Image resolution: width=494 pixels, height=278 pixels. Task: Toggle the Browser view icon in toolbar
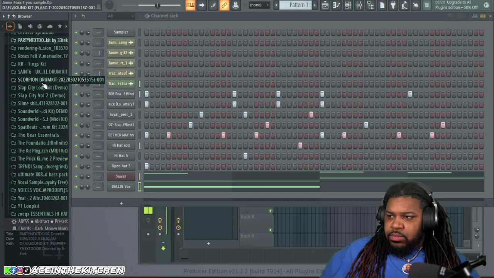(370, 5)
